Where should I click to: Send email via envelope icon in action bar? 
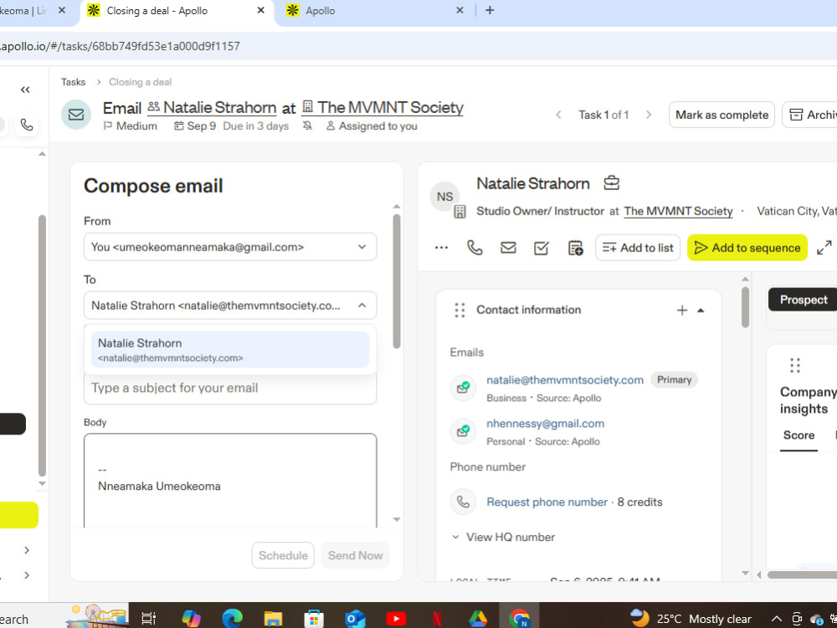pos(508,248)
